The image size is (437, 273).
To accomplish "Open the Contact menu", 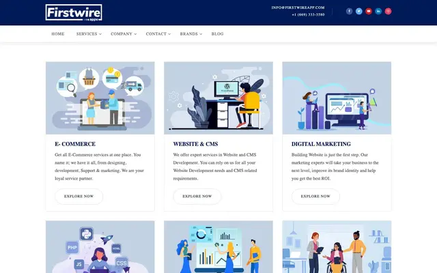I will [156, 33].
